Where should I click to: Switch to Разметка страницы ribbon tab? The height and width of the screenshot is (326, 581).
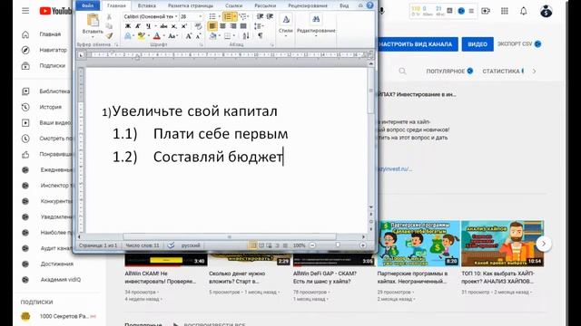point(191,5)
